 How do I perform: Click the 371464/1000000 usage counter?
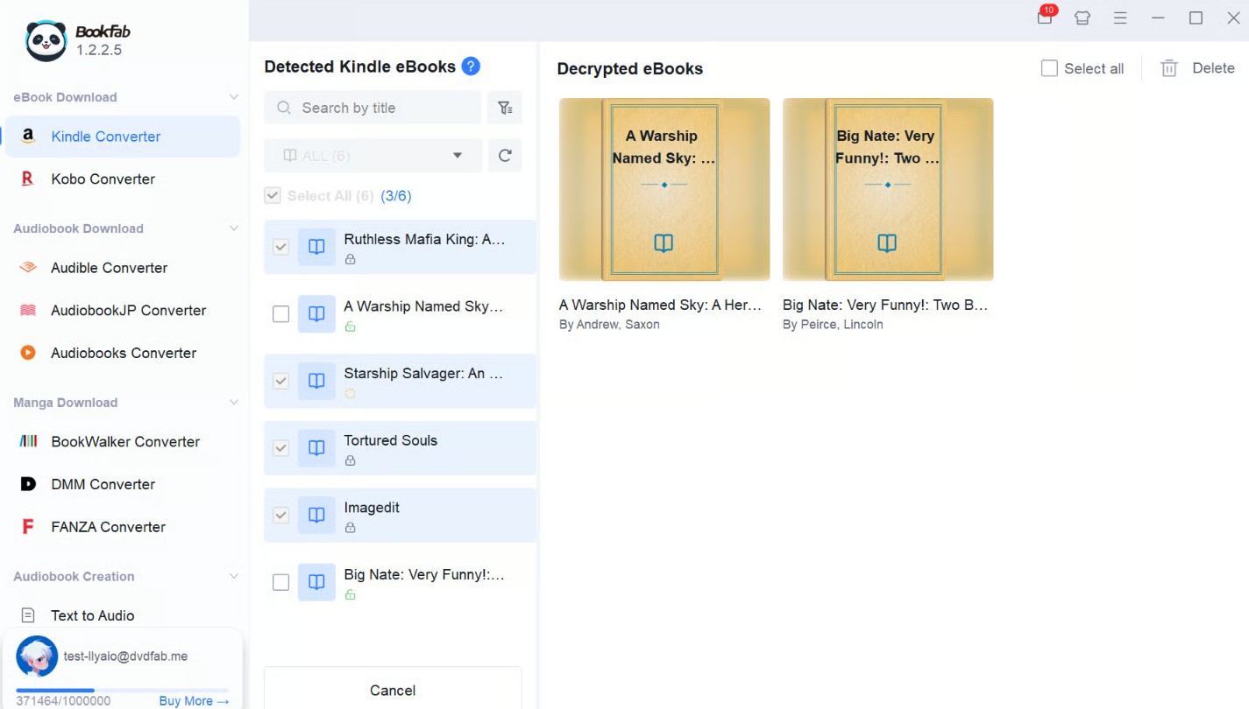pyautogui.click(x=63, y=701)
